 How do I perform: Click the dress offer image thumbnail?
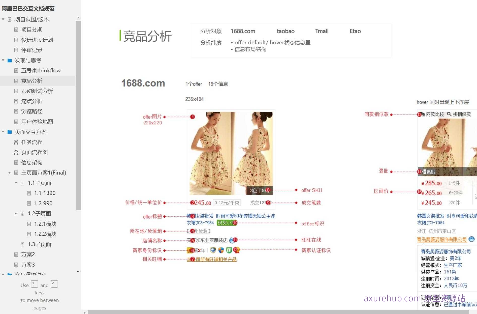[x=231, y=153]
